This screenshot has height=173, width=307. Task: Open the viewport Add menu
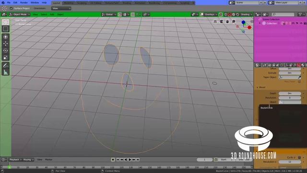pyautogui.click(x=52, y=14)
